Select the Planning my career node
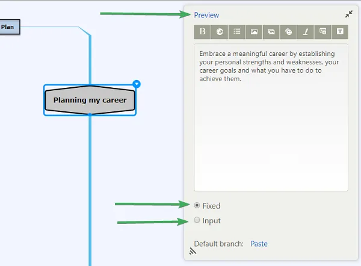The image size is (361, 266). (x=90, y=100)
